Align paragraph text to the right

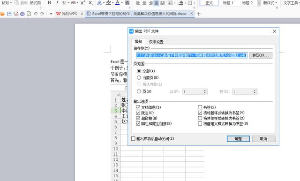point(150,3)
